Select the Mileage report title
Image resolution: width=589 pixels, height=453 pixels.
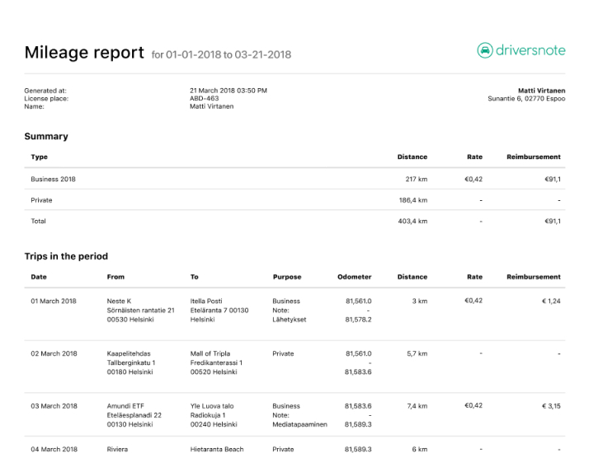pyautogui.click(x=84, y=53)
